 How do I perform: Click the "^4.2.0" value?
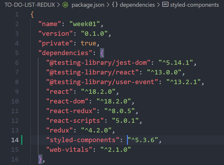pyautogui.click(x=96, y=130)
